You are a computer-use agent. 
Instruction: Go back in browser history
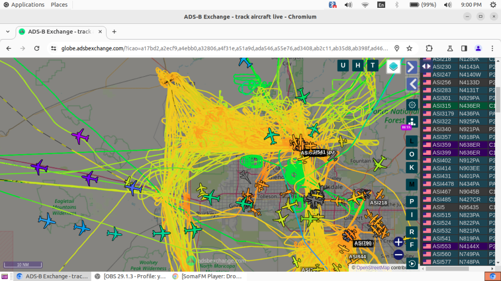point(9,48)
